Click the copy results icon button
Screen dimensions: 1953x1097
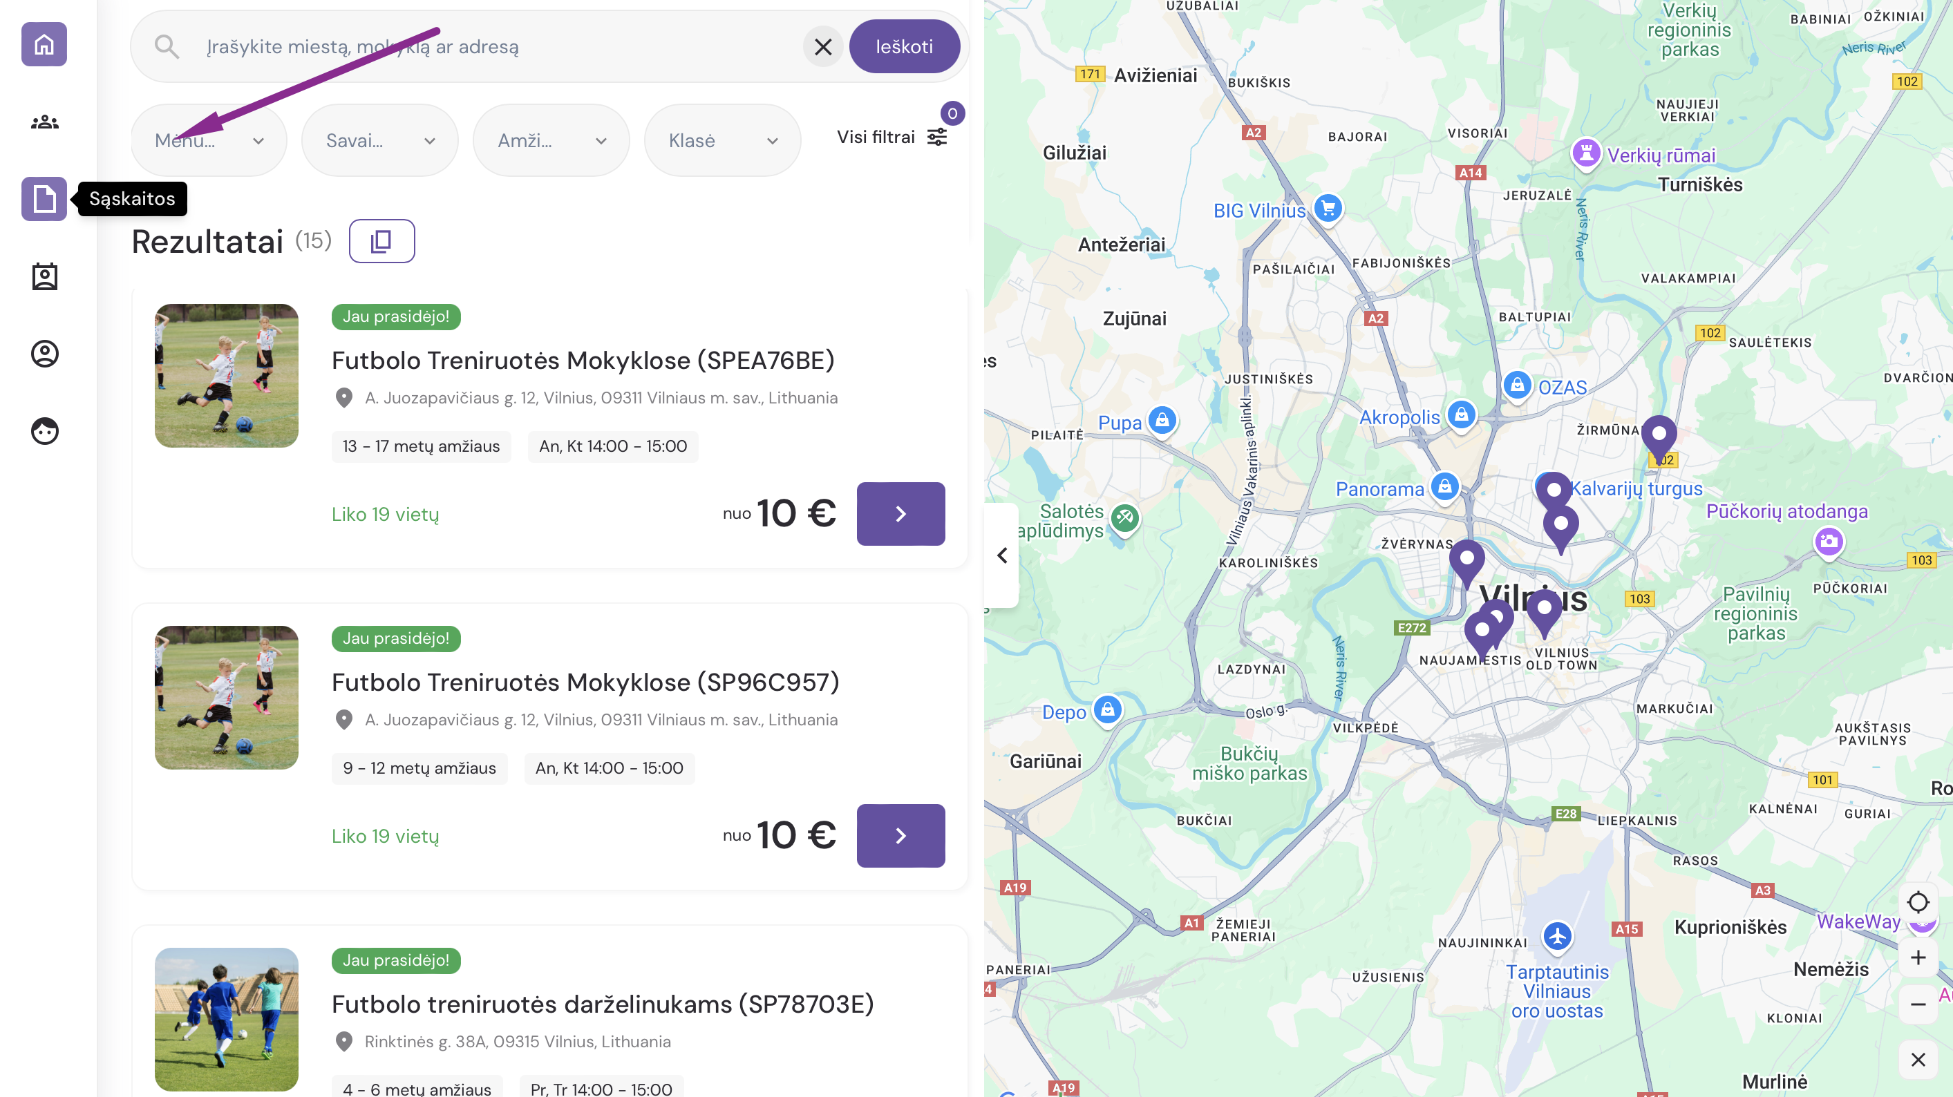[381, 241]
